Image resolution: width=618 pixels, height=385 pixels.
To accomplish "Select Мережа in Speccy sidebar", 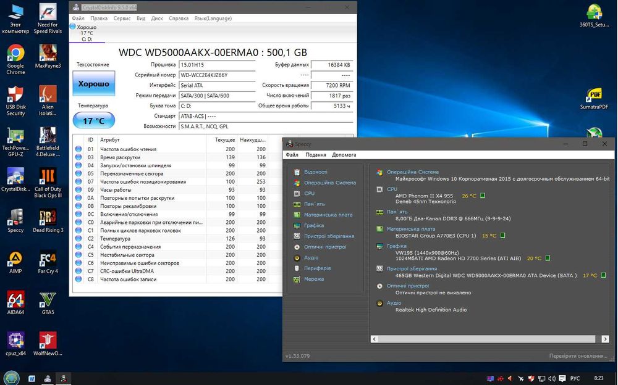I will click(314, 279).
